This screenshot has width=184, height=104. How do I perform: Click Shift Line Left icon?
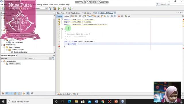(x=112, y=16)
